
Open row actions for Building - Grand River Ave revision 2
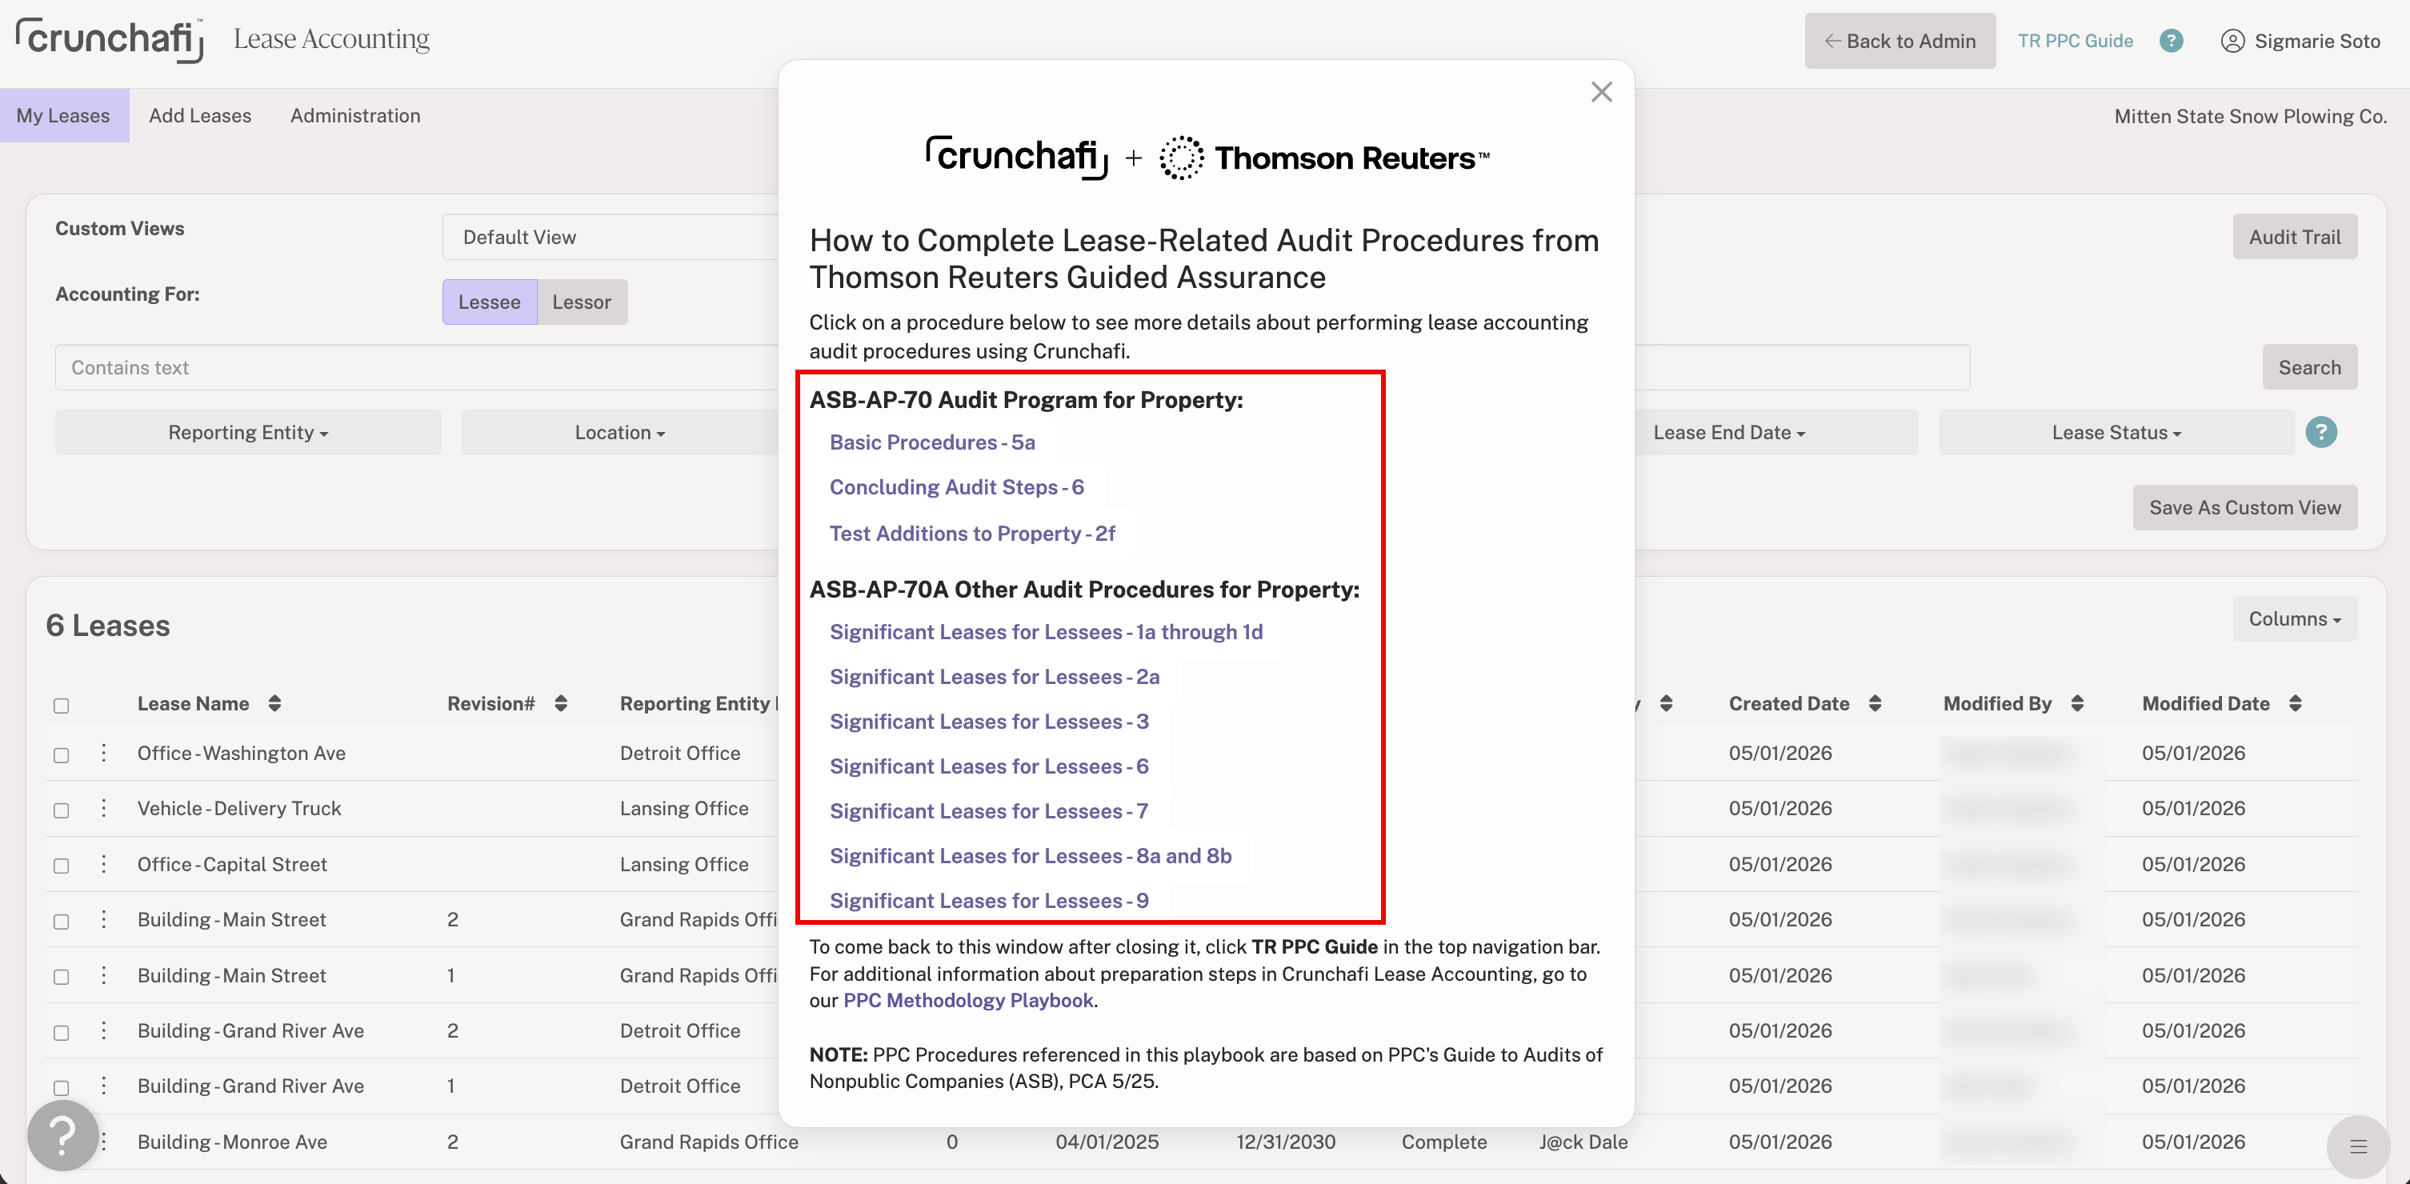(104, 1030)
